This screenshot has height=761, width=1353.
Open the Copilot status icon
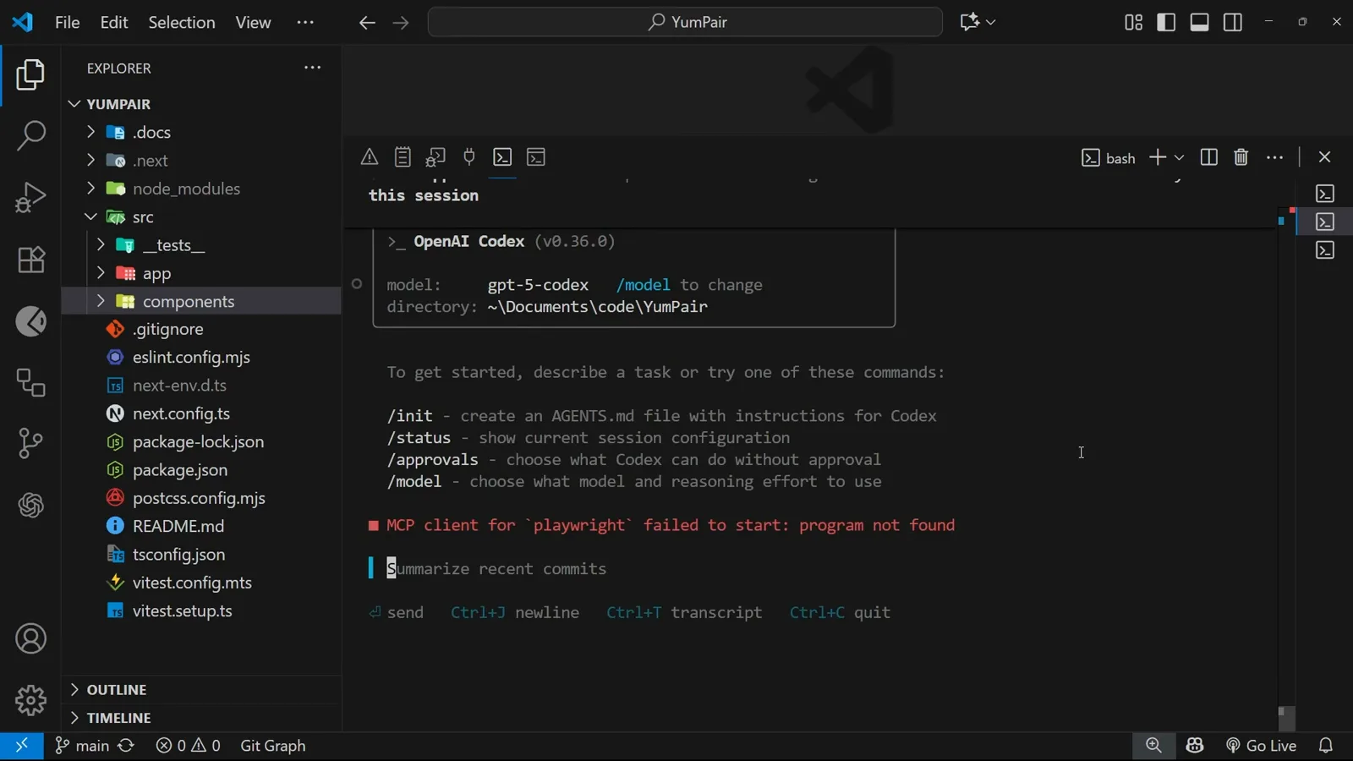pyautogui.click(x=1195, y=746)
